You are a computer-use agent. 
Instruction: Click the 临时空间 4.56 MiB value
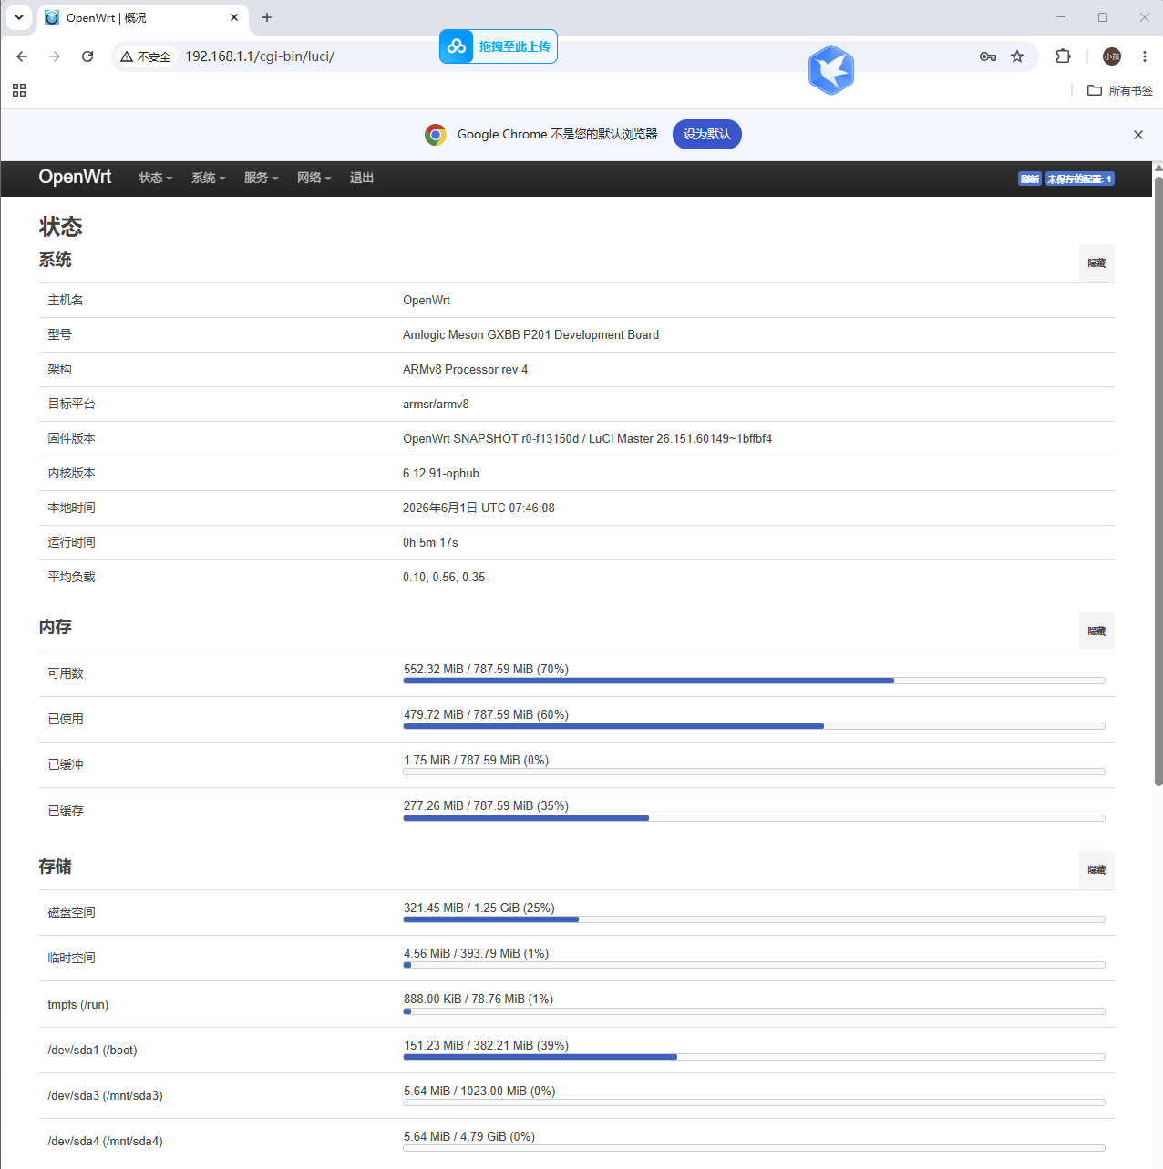tap(476, 954)
